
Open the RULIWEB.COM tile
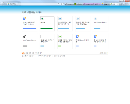point(65,24)
